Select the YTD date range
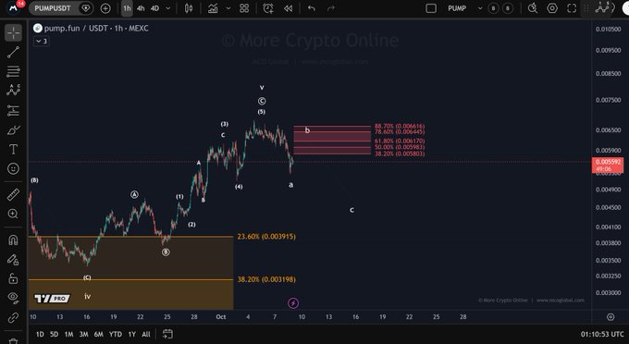Viewport: 629px width, 344px height. coord(116,334)
